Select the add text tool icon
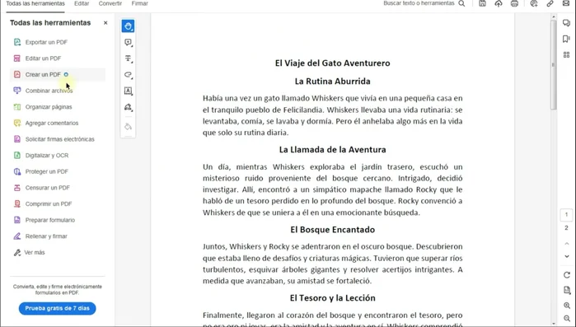 (x=128, y=58)
